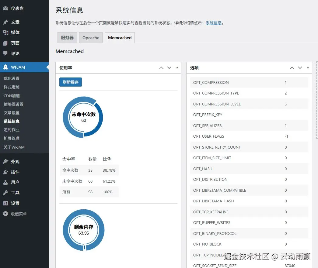Click the comment bubble icon beside 评论
The image size is (318, 268).
coord(5,53)
